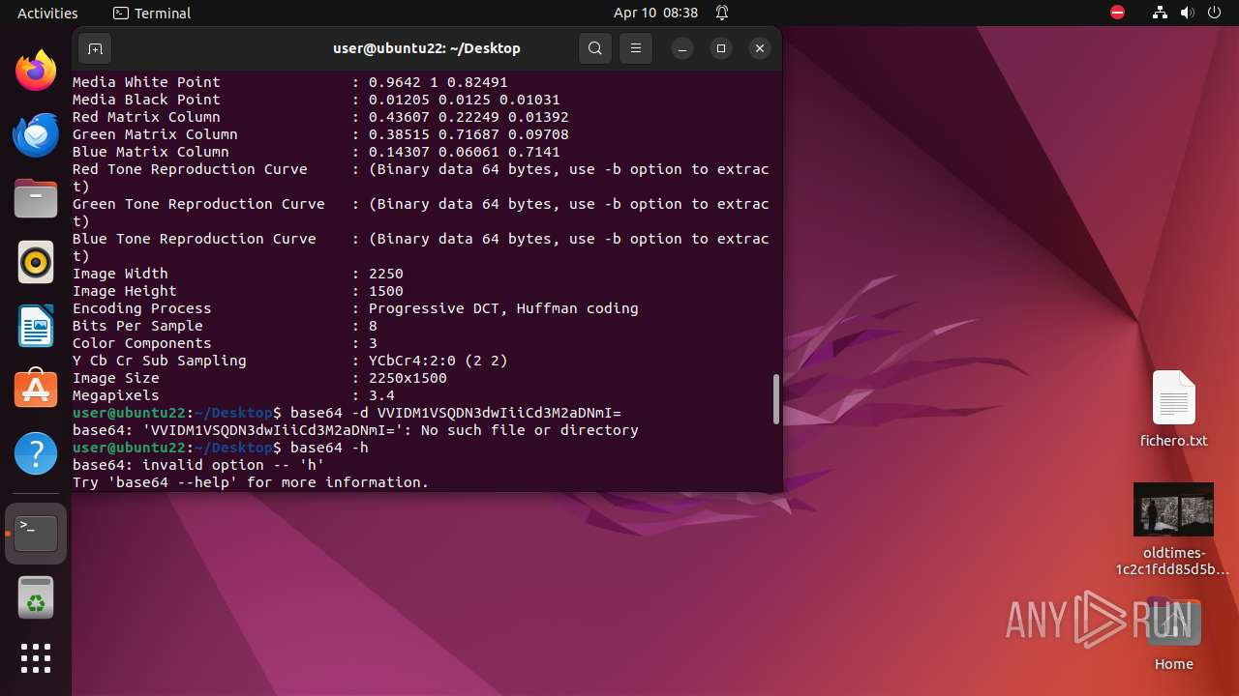Open LibreOffice Writer from the dock
Image resolution: width=1239 pixels, height=696 pixels.
tap(36, 326)
